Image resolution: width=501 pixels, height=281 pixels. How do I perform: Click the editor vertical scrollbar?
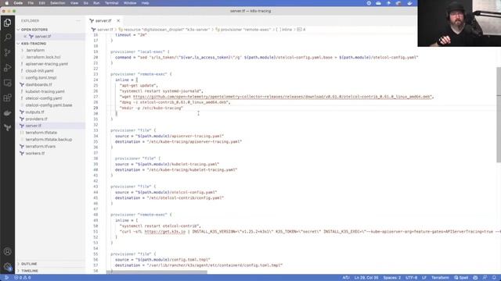pyautogui.click(x=499, y=115)
